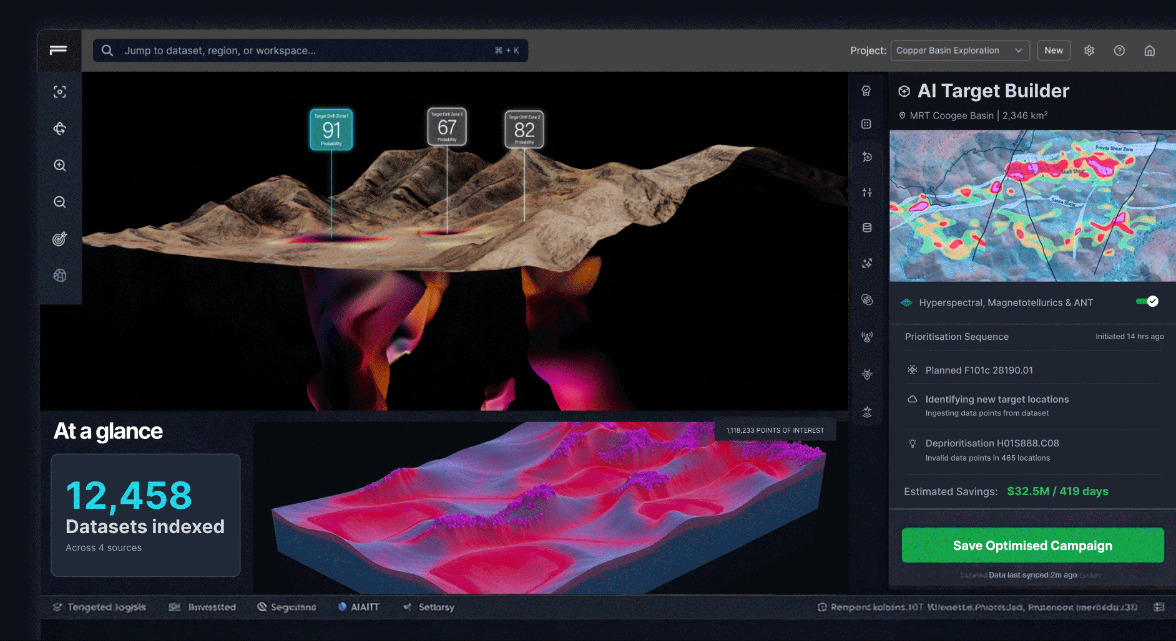Open the database icon in the side strip

(867, 228)
